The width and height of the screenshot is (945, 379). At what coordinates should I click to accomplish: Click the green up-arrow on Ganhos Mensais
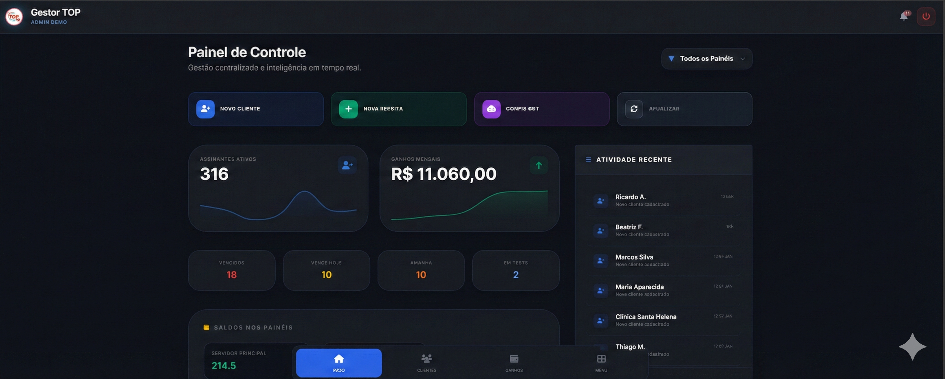click(x=539, y=165)
